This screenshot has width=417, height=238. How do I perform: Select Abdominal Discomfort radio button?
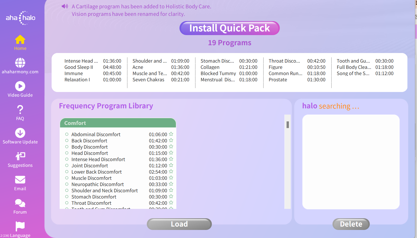tap(67, 134)
